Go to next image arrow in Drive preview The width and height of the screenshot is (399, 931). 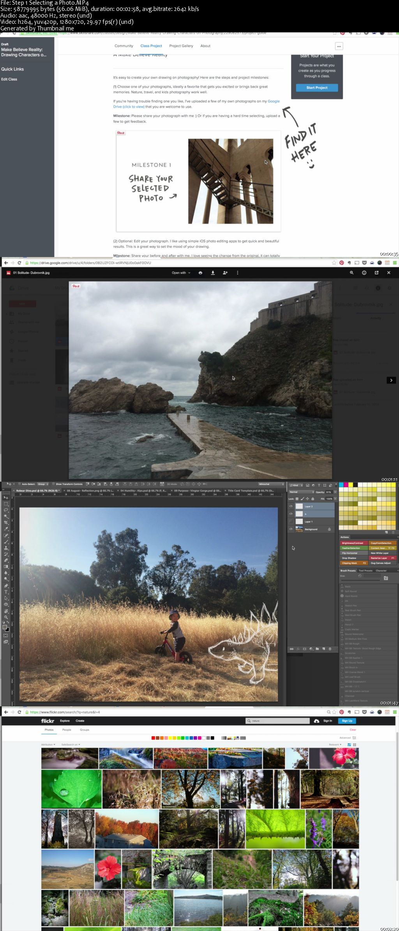[x=391, y=380]
